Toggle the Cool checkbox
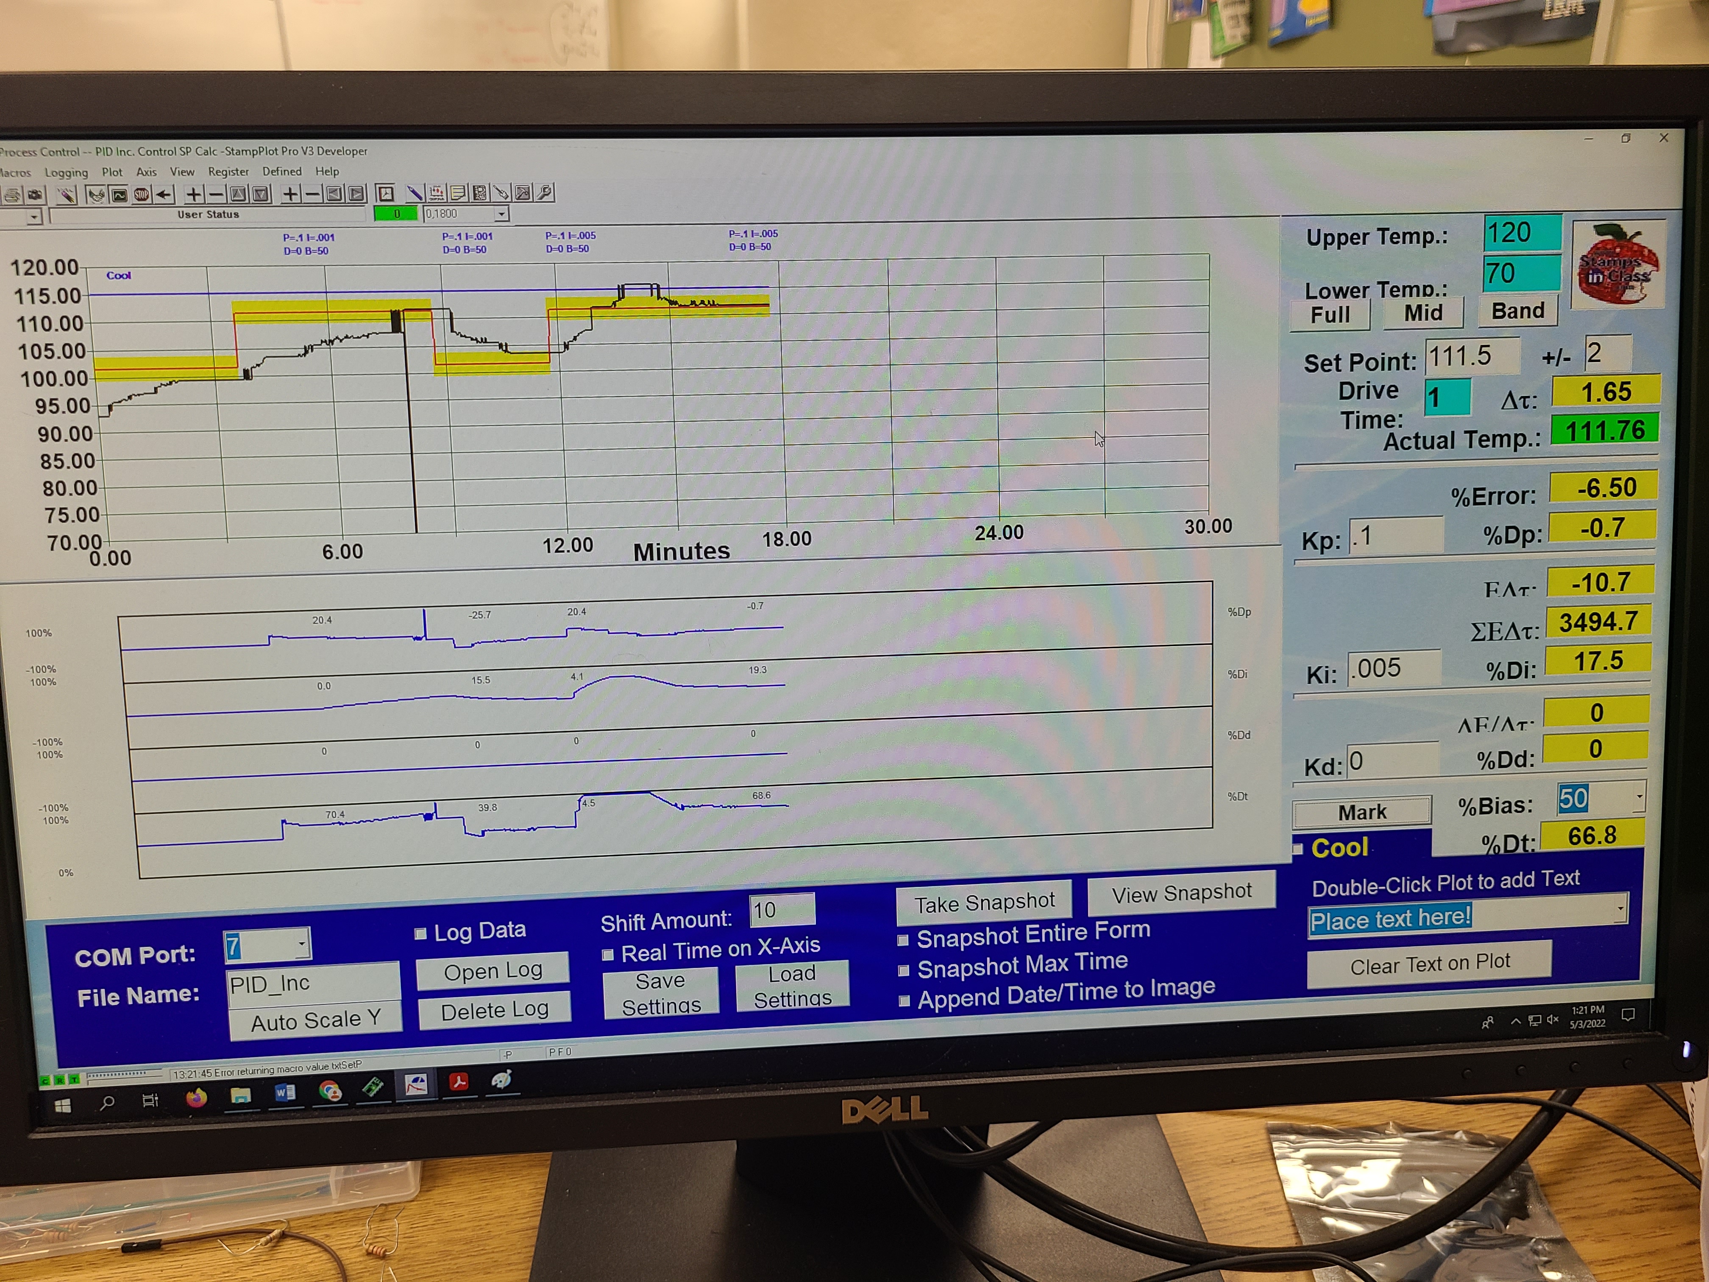1709x1282 pixels. coord(1299,848)
